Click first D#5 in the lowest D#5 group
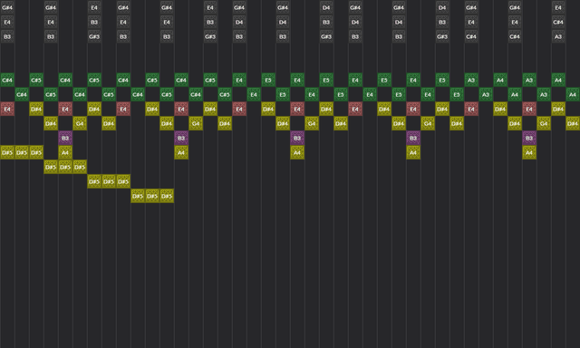 point(138,196)
